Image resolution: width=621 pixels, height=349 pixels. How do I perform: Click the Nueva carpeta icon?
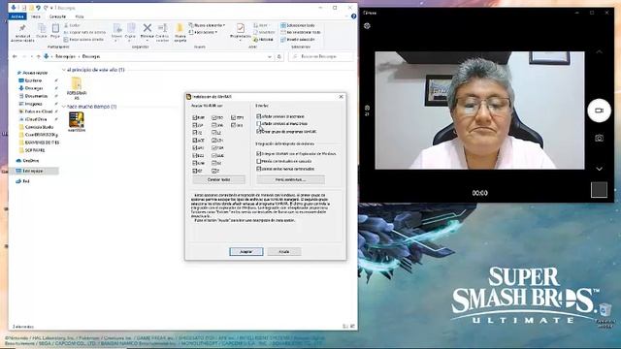tap(180, 28)
